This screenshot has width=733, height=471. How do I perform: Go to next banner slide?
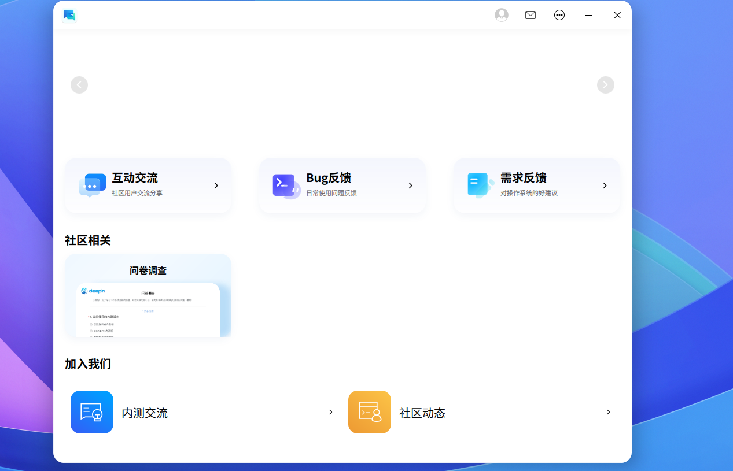point(606,85)
